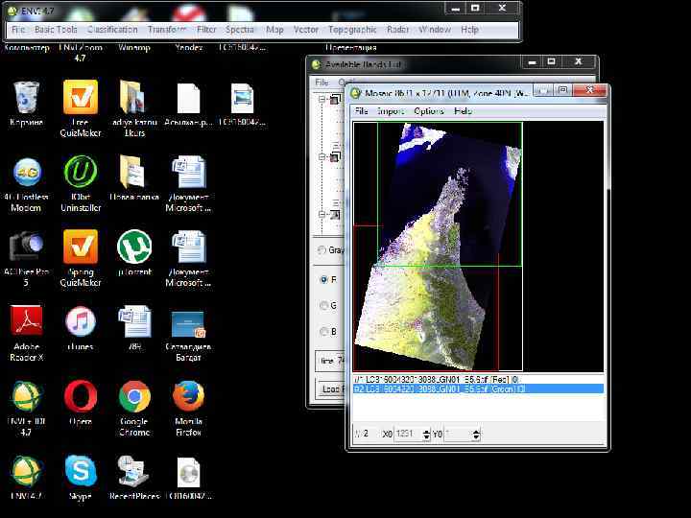Select the ENVI 4.7 desktop icon
The width and height of the screenshot is (691, 518).
(26, 478)
